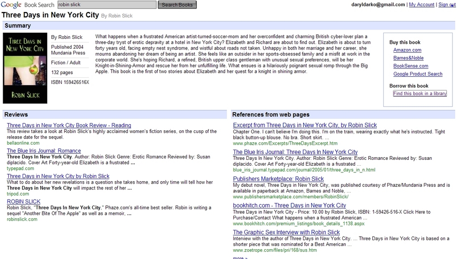Open the BookSense.com link

coord(411,66)
